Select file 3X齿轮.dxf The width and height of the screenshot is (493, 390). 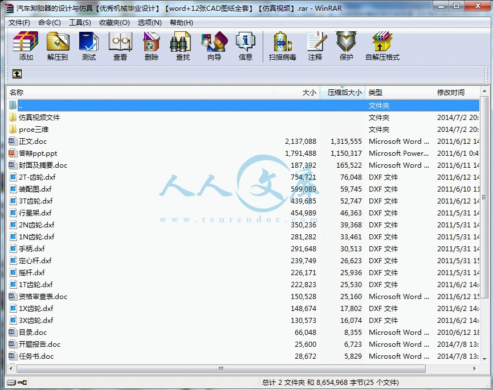point(36,320)
